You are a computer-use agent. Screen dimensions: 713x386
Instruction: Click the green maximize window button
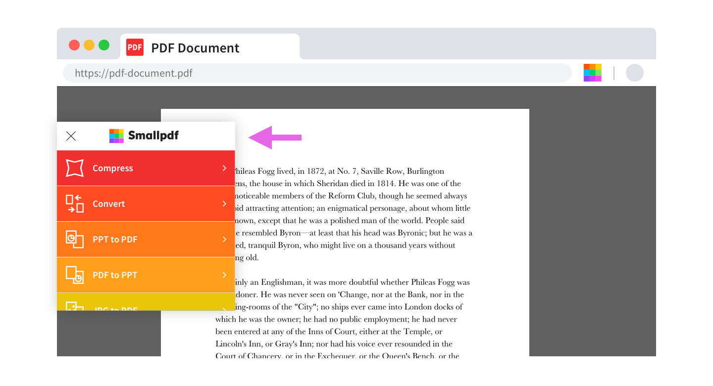(104, 45)
